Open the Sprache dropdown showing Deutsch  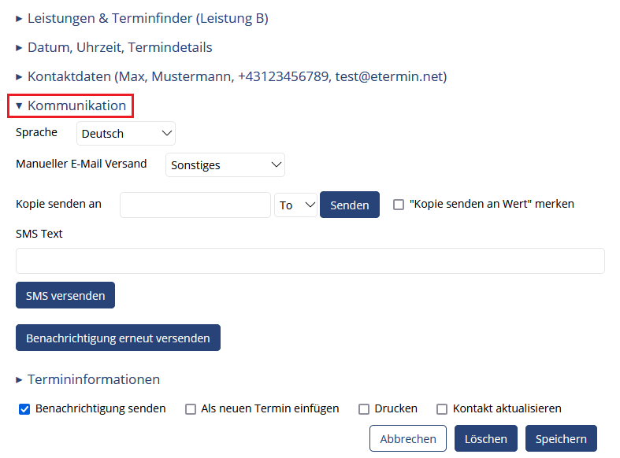[126, 134]
